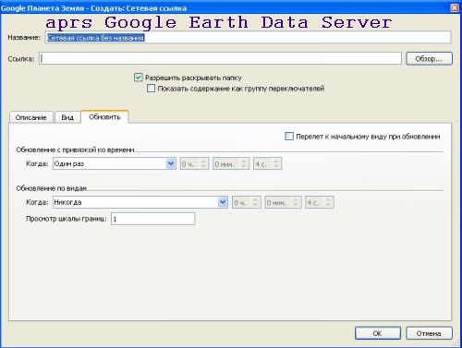
Task: Click the Ссылка link input field
Action: 220,58
